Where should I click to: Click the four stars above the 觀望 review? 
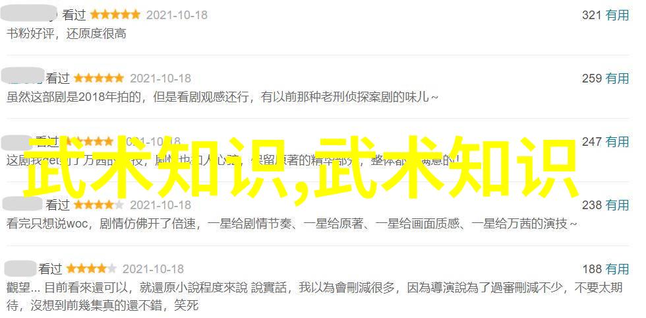pos(92,269)
